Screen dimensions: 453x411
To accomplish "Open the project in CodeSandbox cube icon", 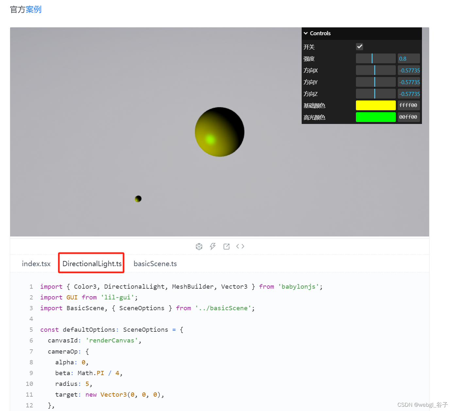I will [199, 246].
